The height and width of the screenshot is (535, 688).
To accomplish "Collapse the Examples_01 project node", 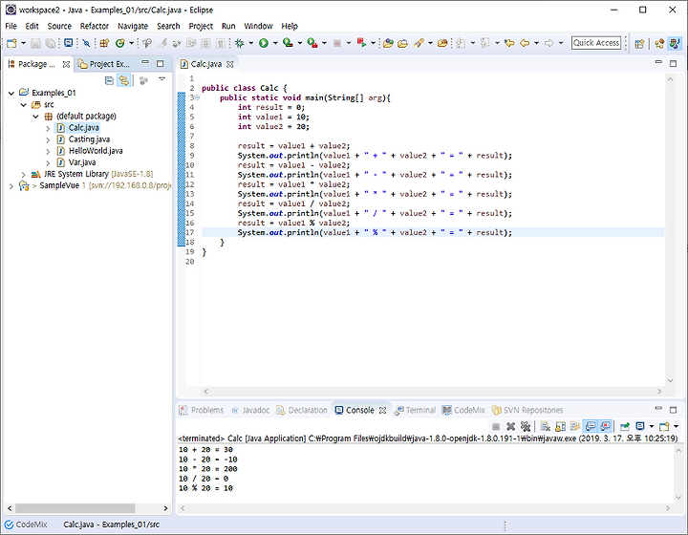I will coord(11,93).
